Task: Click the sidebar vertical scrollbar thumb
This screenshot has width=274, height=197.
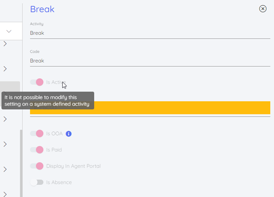Action: 20,163
